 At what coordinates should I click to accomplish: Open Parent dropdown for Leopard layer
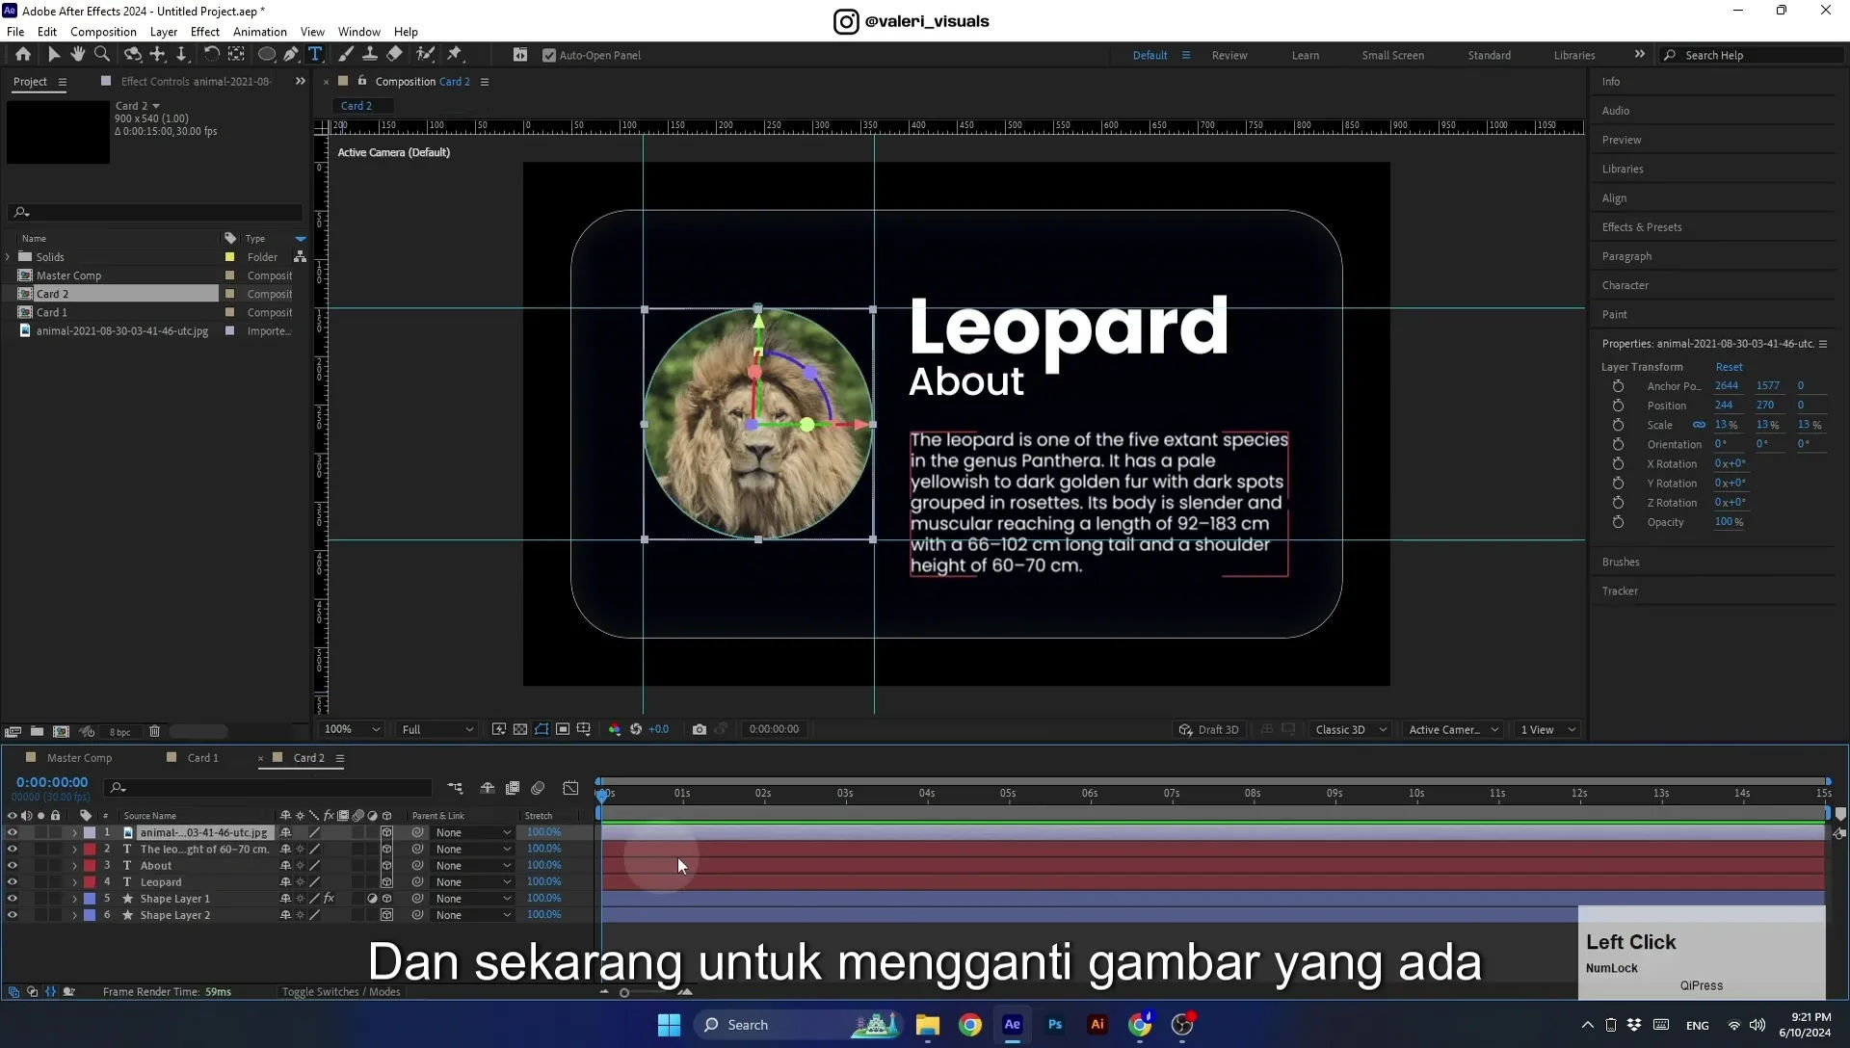(x=472, y=881)
